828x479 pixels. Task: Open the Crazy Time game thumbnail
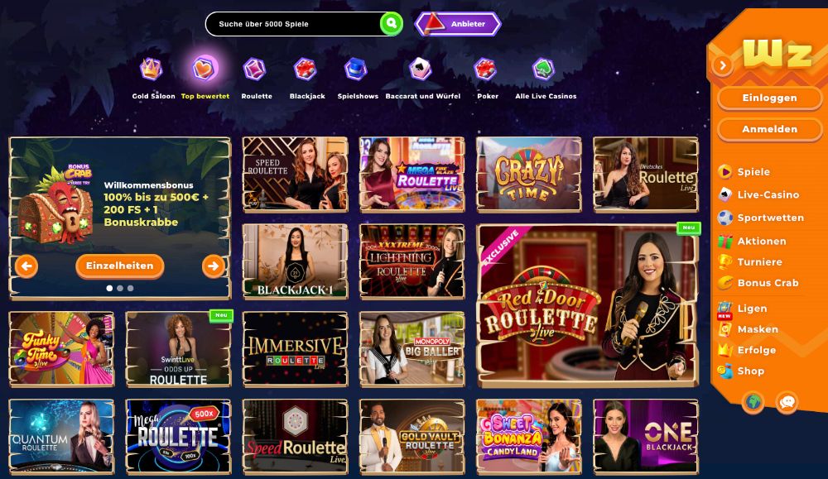pyautogui.click(x=528, y=175)
